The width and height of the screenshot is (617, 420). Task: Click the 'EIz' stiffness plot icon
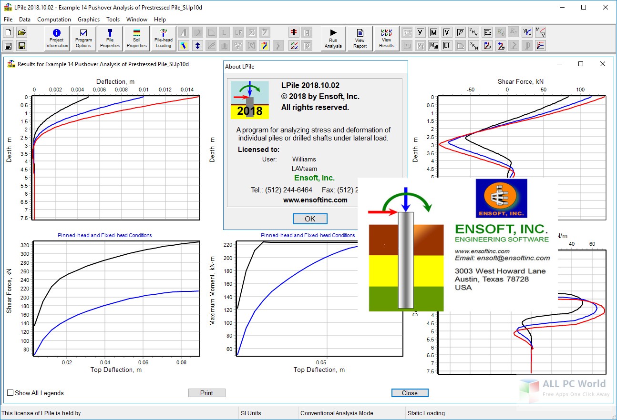click(x=487, y=32)
